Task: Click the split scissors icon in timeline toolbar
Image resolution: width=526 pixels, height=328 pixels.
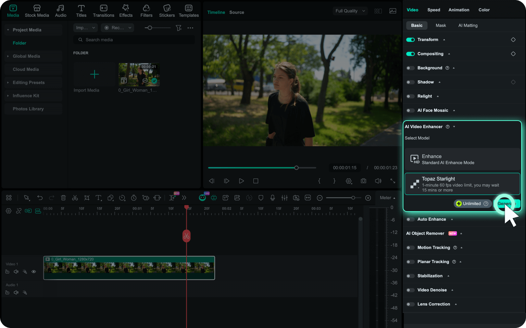Action: click(x=75, y=198)
